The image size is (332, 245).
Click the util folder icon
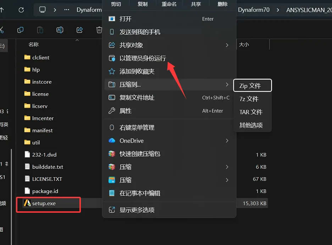27,142
